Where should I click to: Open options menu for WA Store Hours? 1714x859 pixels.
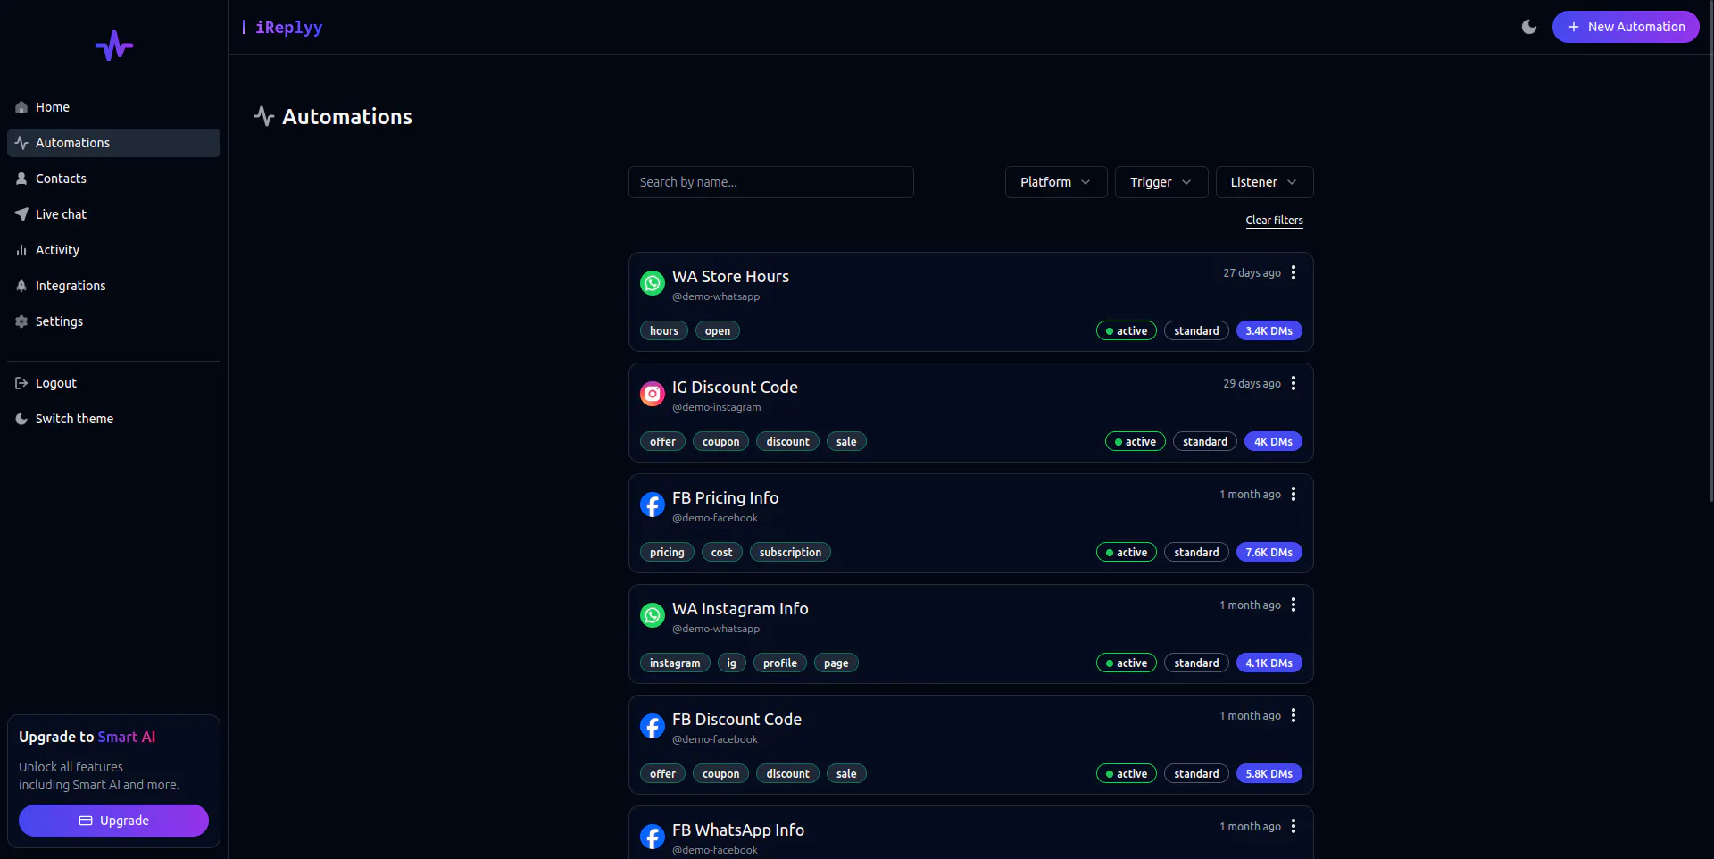[x=1294, y=272]
